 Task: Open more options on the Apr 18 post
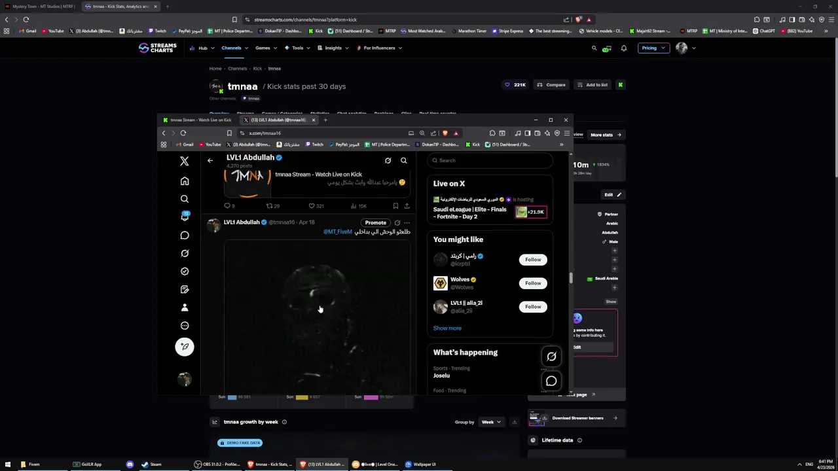click(x=407, y=222)
